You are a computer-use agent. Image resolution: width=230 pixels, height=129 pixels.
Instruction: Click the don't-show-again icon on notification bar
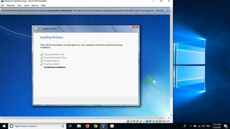169,10
